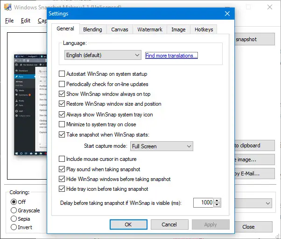This screenshot has height=239, width=281.
Task: Close the Settings dialog with X
Action: [227, 14]
